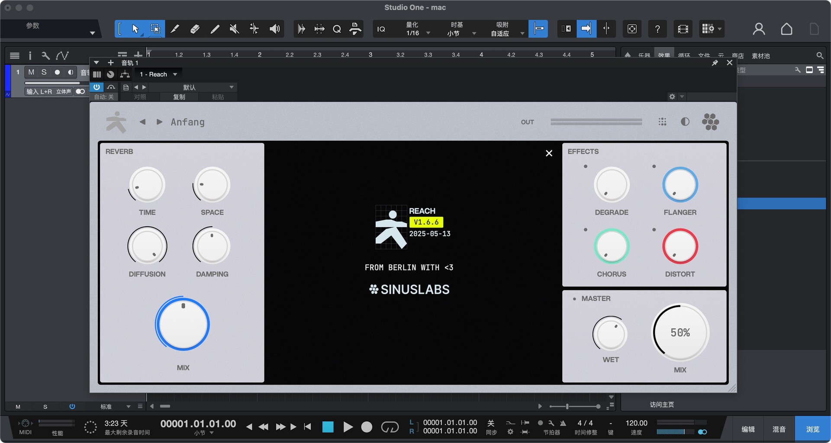The width and height of the screenshot is (831, 443).
Task: Click the IQ input quantize button
Action: click(x=381, y=29)
